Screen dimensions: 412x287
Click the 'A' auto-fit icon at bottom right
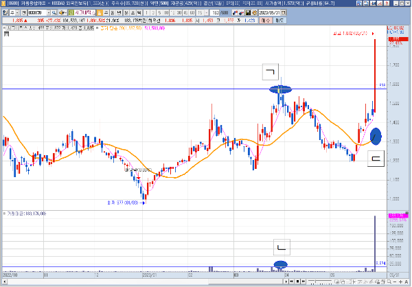click(x=407, y=282)
